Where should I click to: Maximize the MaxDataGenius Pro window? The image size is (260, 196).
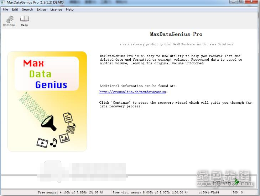pyautogui.click(x=241, y=2)
